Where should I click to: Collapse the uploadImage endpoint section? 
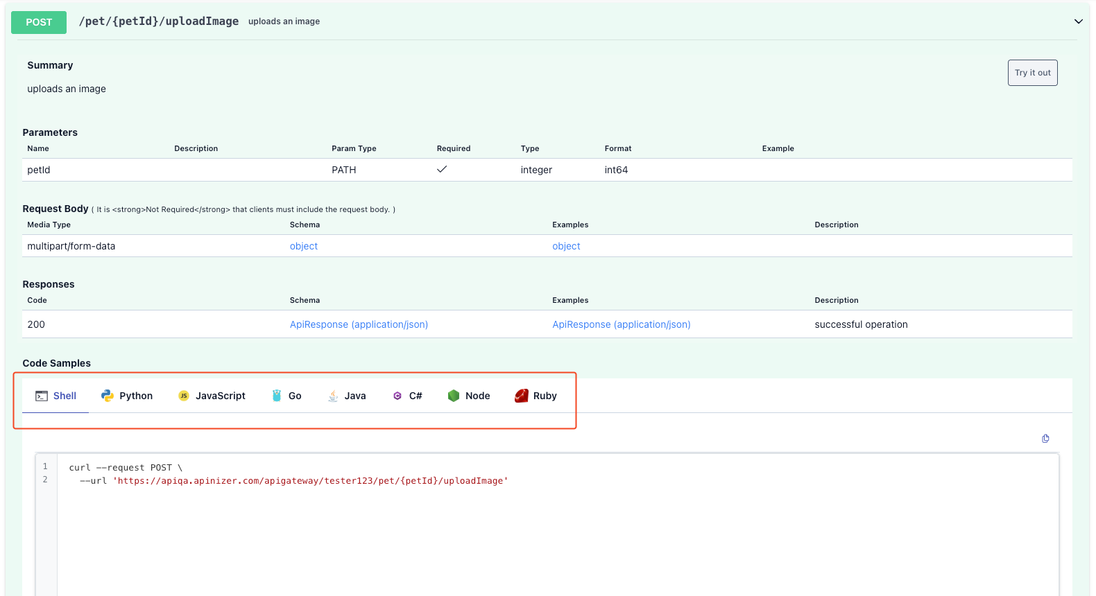pos(1078,21)
